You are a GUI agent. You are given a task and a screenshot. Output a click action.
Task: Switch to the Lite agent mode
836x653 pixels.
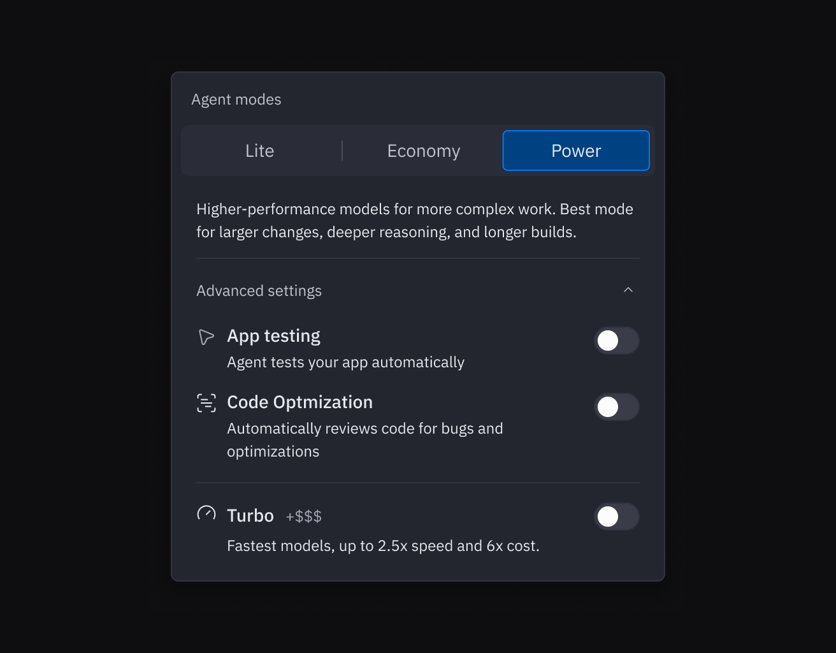pos(259,150)
